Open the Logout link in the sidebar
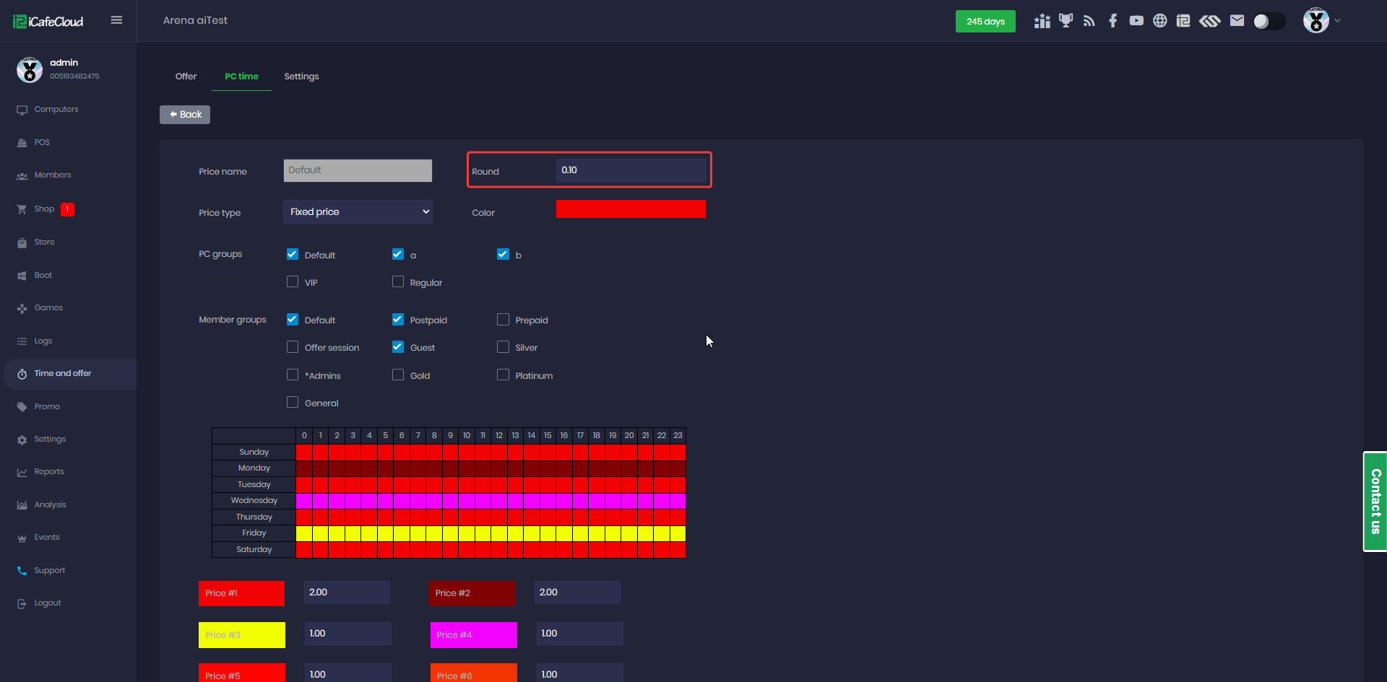Viewport: 1387px width, 682px height. [46, 603]
